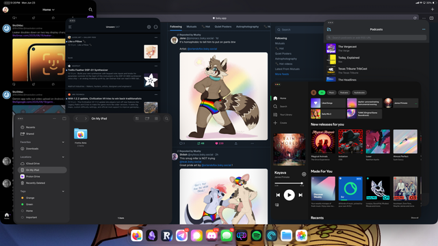Open Firefox Beta from the dock
Screen dimensions: 438x246
point(137,236)
